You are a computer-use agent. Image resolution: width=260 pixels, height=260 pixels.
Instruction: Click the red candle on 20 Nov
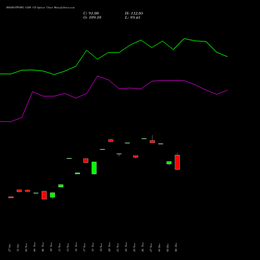111,140
